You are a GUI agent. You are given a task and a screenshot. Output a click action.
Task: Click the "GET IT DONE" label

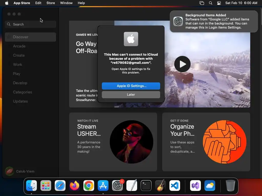[x=179, y=121]
